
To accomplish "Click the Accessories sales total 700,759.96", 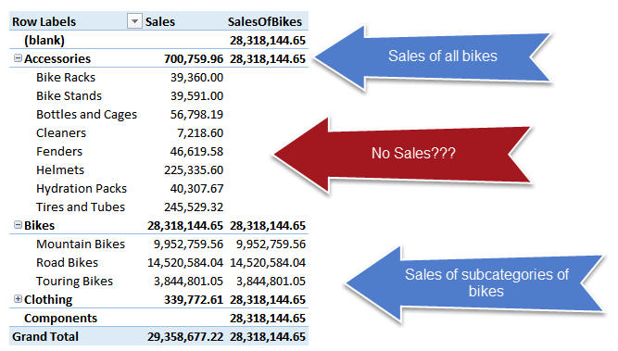I will tap(194, 58).
